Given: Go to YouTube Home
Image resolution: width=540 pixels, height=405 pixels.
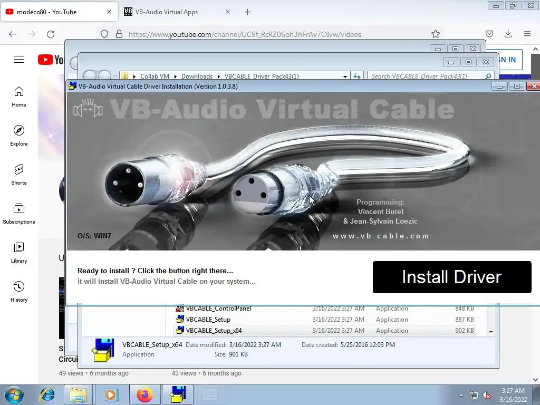Looking at the screenshot, I should click(19, 97).
